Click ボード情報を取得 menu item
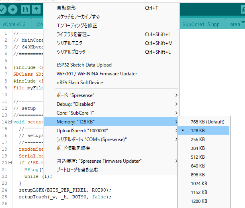 73,148
